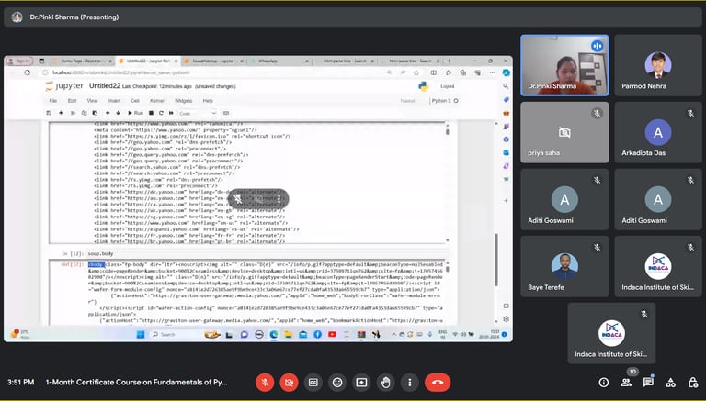Open activities panel icon
This screenshot has width=706, height=401.
671,383
